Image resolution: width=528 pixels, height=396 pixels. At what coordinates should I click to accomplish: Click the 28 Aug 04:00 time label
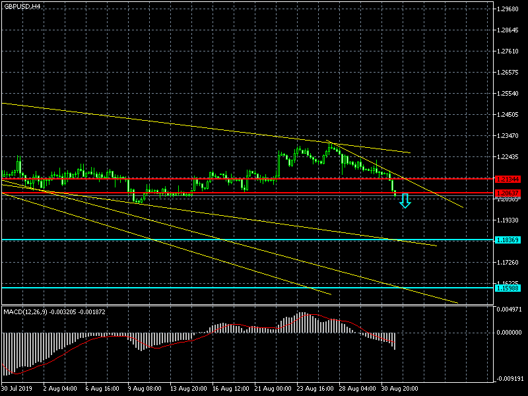tap(357, 388)
